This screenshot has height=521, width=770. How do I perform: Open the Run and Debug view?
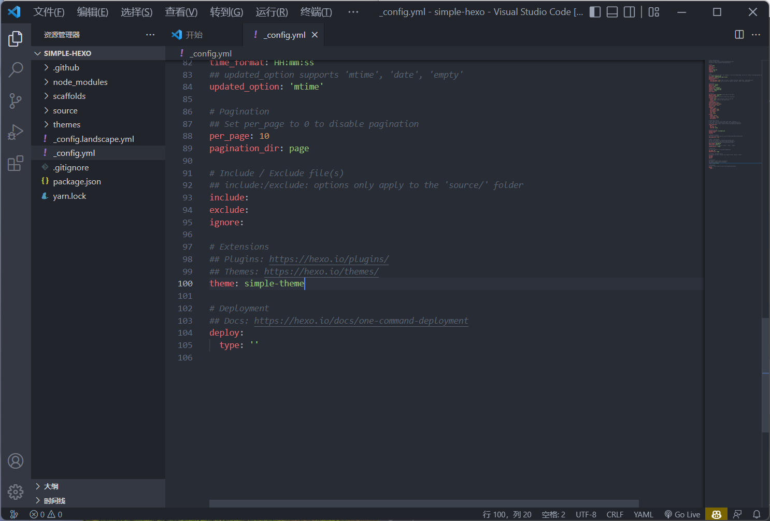(16, 132)
